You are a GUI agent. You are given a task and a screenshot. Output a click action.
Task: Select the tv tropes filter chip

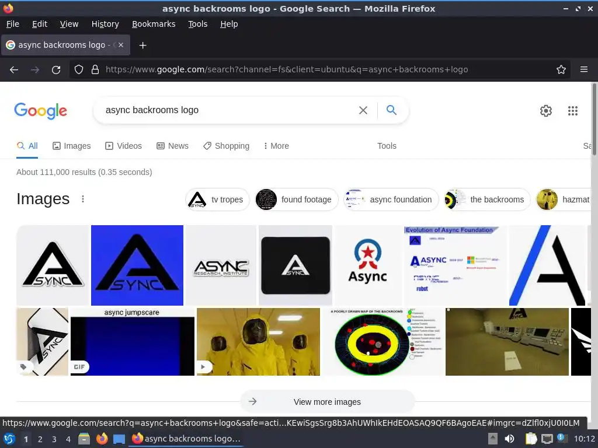pos(217,199)
